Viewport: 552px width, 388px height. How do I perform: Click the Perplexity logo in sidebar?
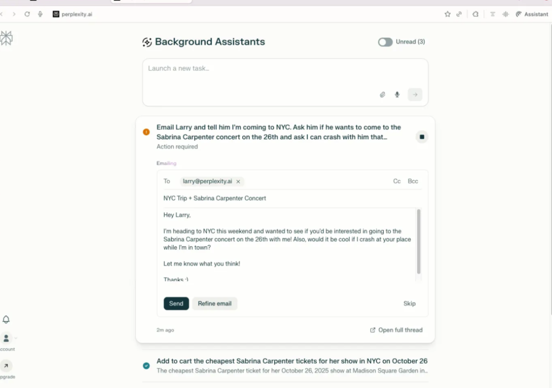pos(6,38)
